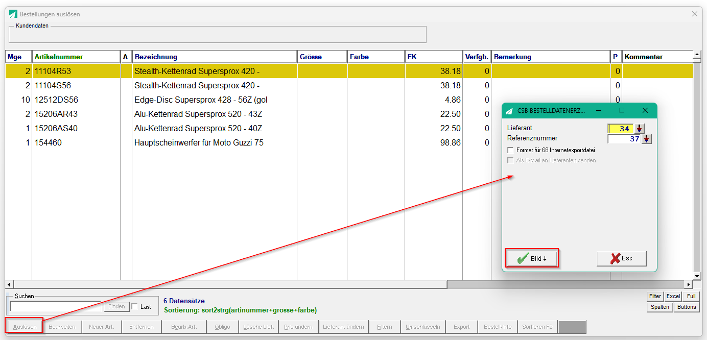707x340 pixels.
Task: Click the Entfernen button
Action: (x=142, y=327)
